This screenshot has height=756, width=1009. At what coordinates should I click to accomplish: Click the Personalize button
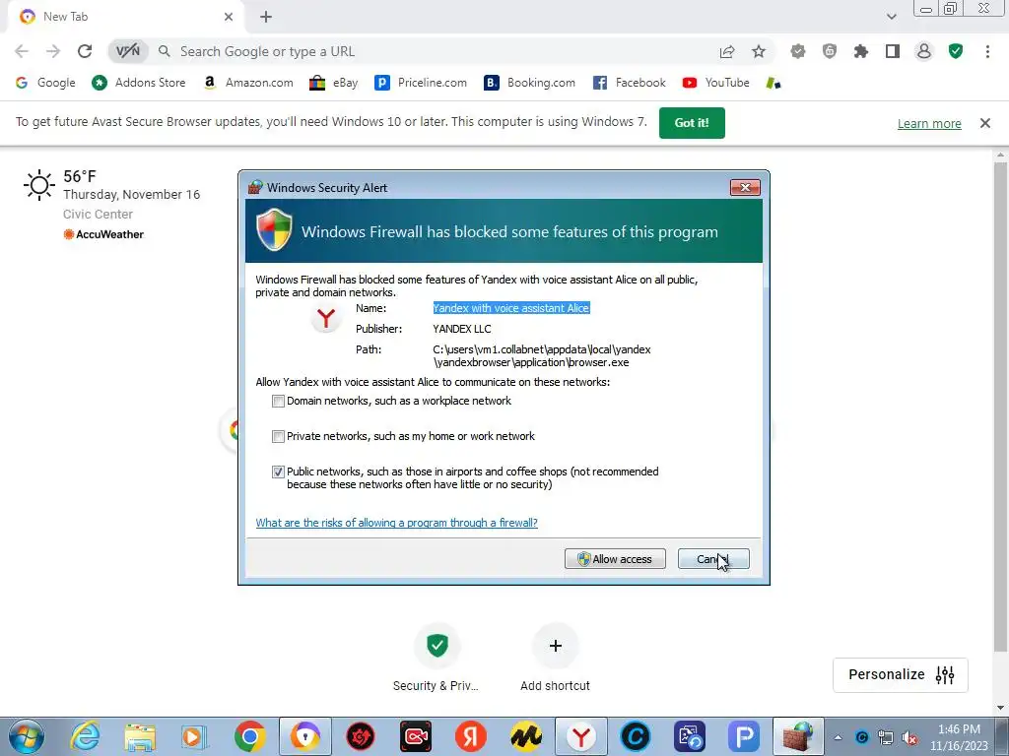tap(901, 674)
